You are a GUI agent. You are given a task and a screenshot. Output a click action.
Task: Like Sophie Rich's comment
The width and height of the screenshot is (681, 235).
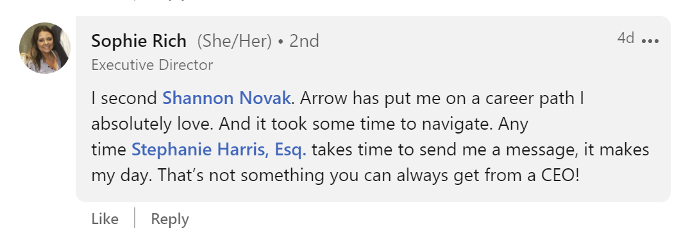[105, 219]
